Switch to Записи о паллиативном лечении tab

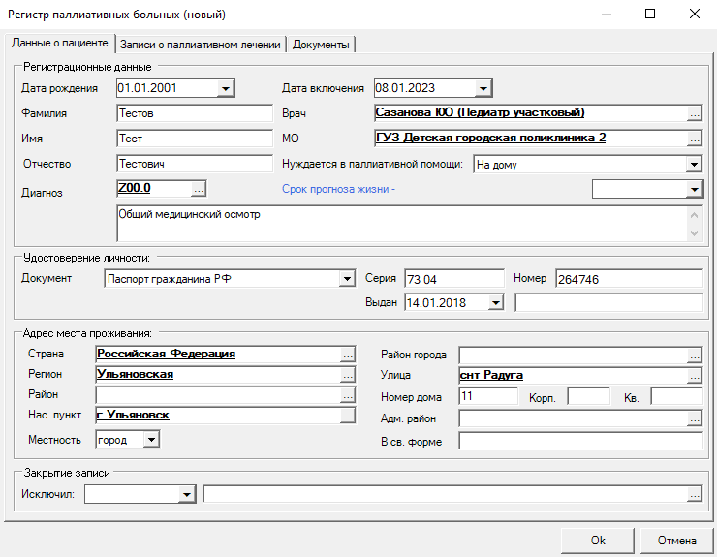pos(201,45)
